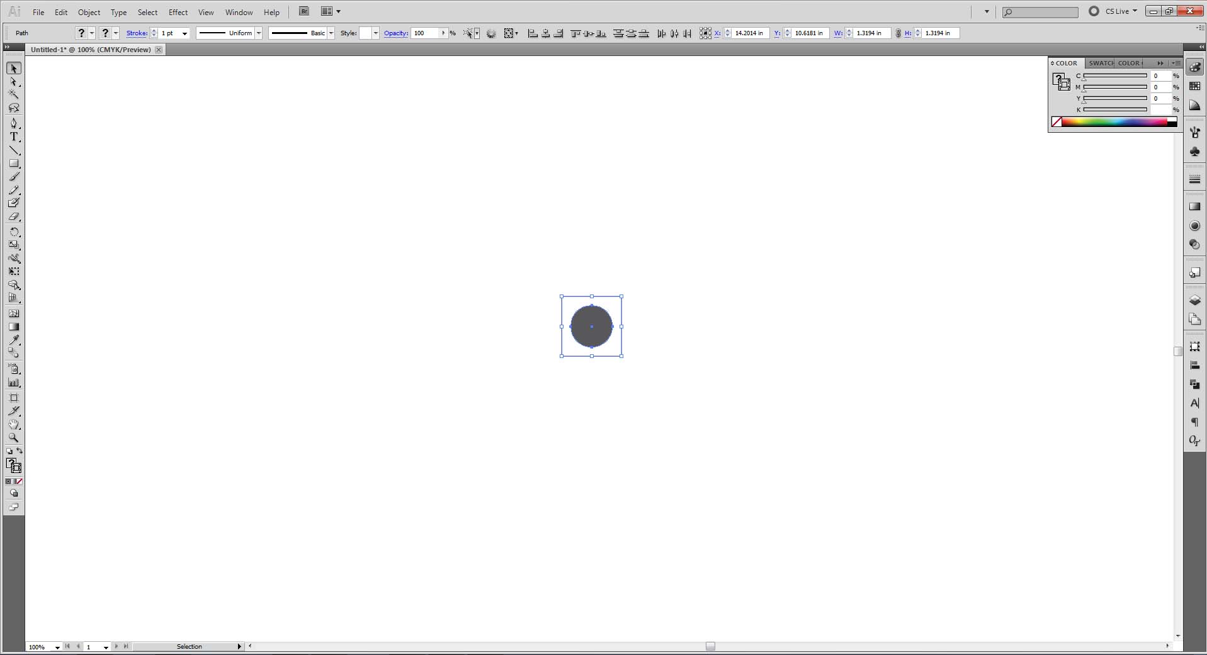1207x655 pixels.
Task: Open the File menu
Action: (x=38, y=12)
